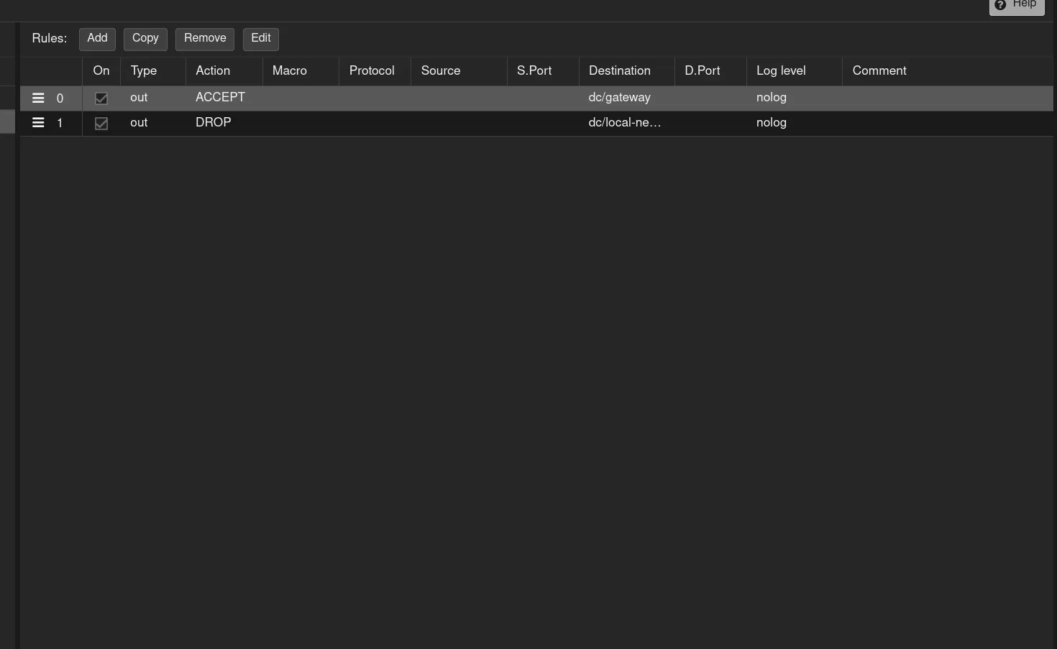
Task: Click the Protocol column header
Action: coord(372,71)
